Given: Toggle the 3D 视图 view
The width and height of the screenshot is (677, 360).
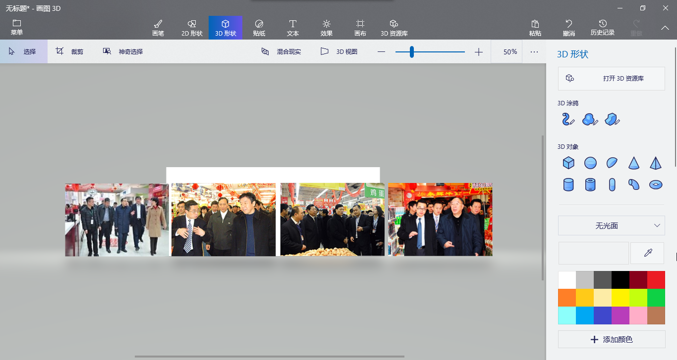Looking at the screenshot, I should tap(339, 51).
